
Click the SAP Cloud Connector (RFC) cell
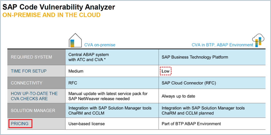tap(189, 83)
